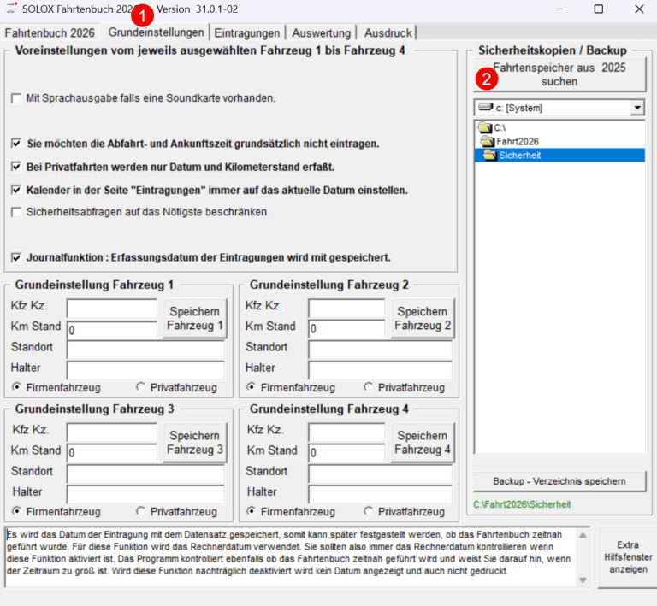Screen dimensions: 657x606
Task: Click Fahrtenspeicher aus 2025 suchen button
Action: 559,74
